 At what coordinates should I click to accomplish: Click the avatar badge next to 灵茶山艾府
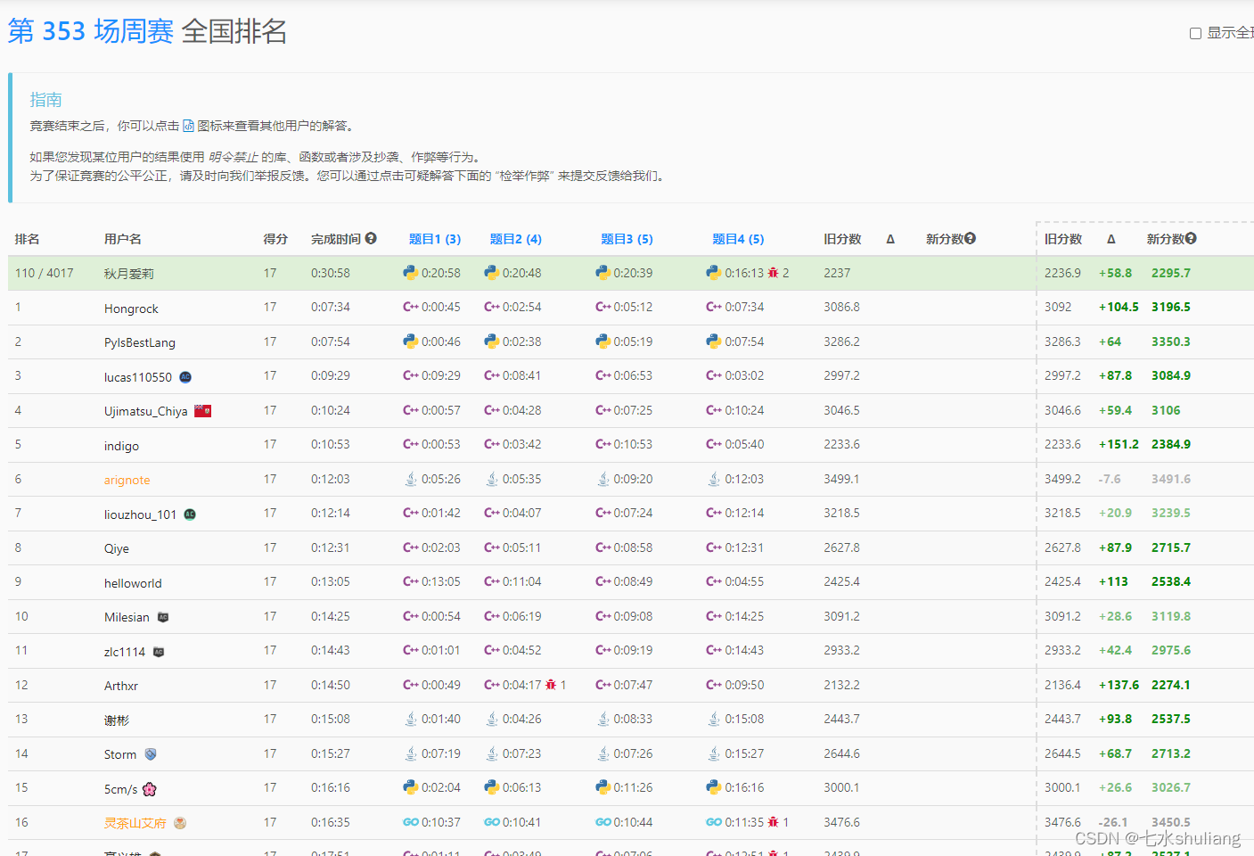point(180,823)
